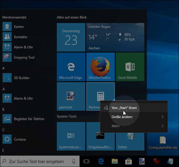Click the search magnifier icon

tap(4, 161)
